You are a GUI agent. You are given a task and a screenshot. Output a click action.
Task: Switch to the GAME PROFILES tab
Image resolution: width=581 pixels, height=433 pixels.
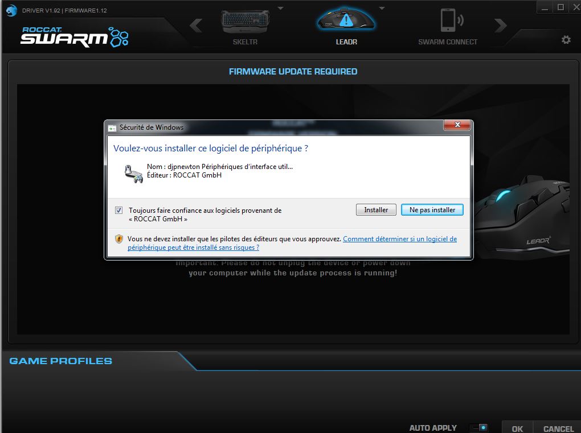click(59, 360)
